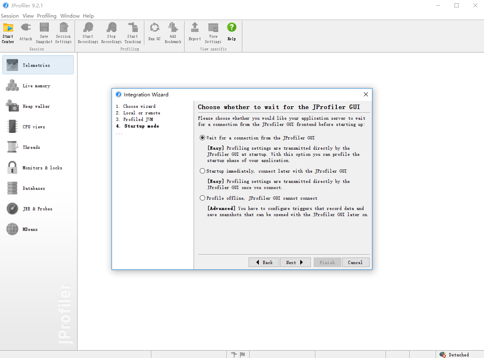Go Back in the Integration Wizard

pos(264,262)
